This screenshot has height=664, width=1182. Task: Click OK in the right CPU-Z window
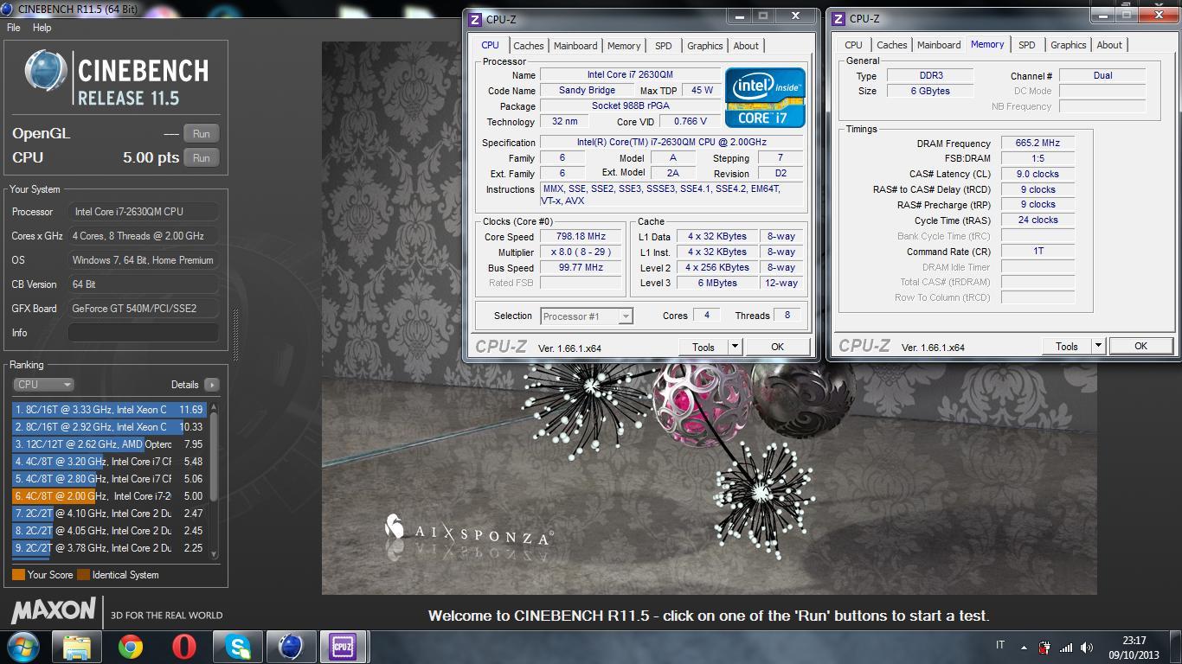point(1140,346)
